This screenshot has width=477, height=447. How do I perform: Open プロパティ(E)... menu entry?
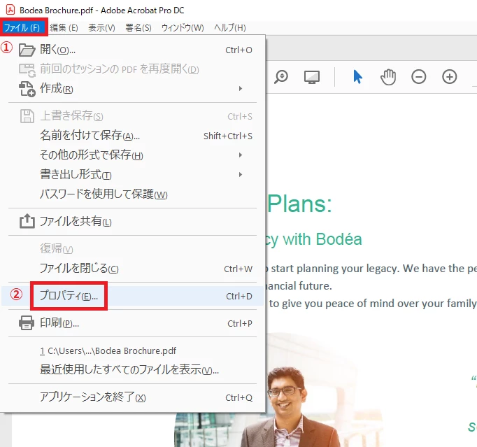(x=132, y=296)
